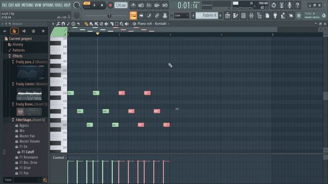Open the FILE menu

click(5, 5)
